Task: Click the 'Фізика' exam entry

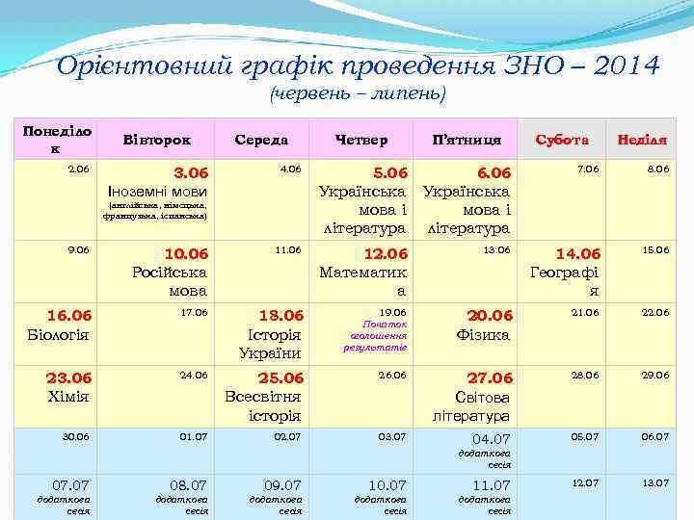Action: coord(483,335)
